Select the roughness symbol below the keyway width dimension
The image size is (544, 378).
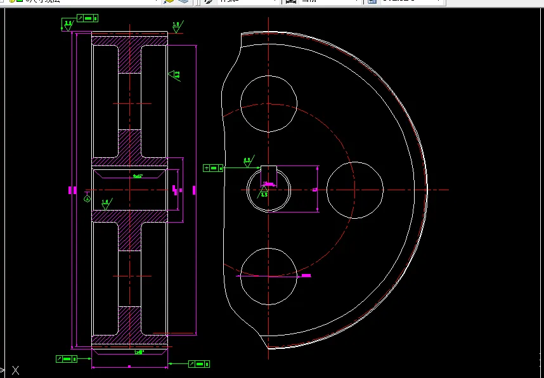263,192
